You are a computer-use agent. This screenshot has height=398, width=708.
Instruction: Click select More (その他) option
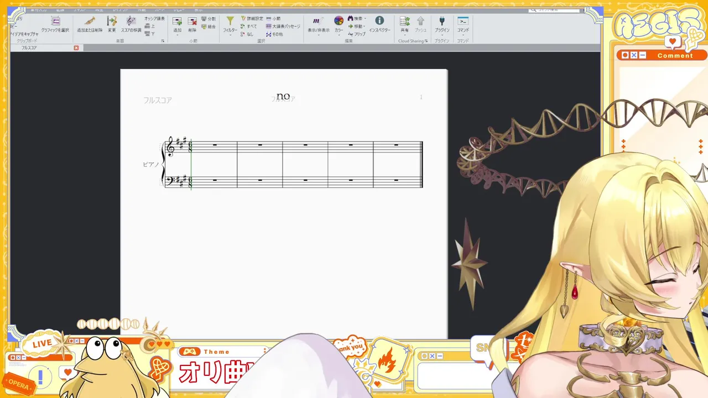(274, 34)
